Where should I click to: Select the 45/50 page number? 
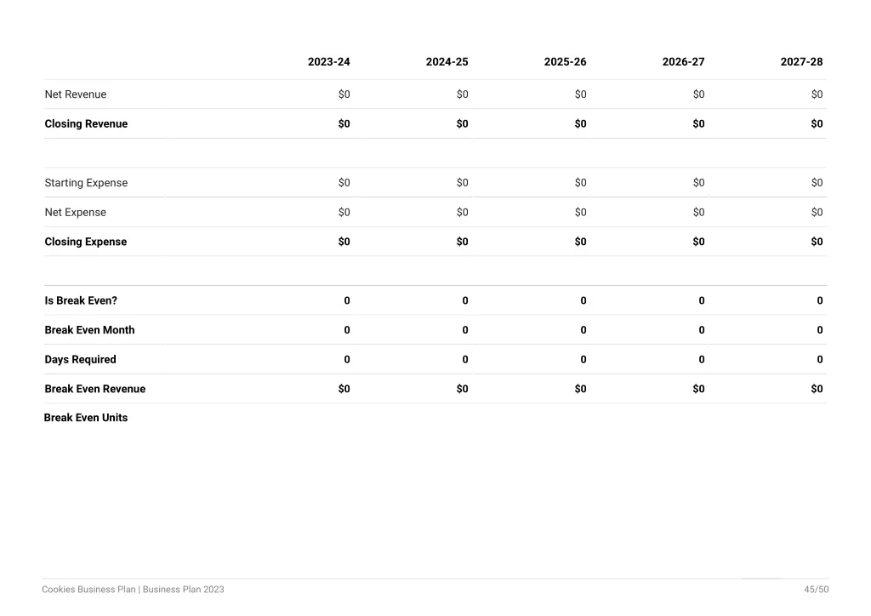point(816,590)
